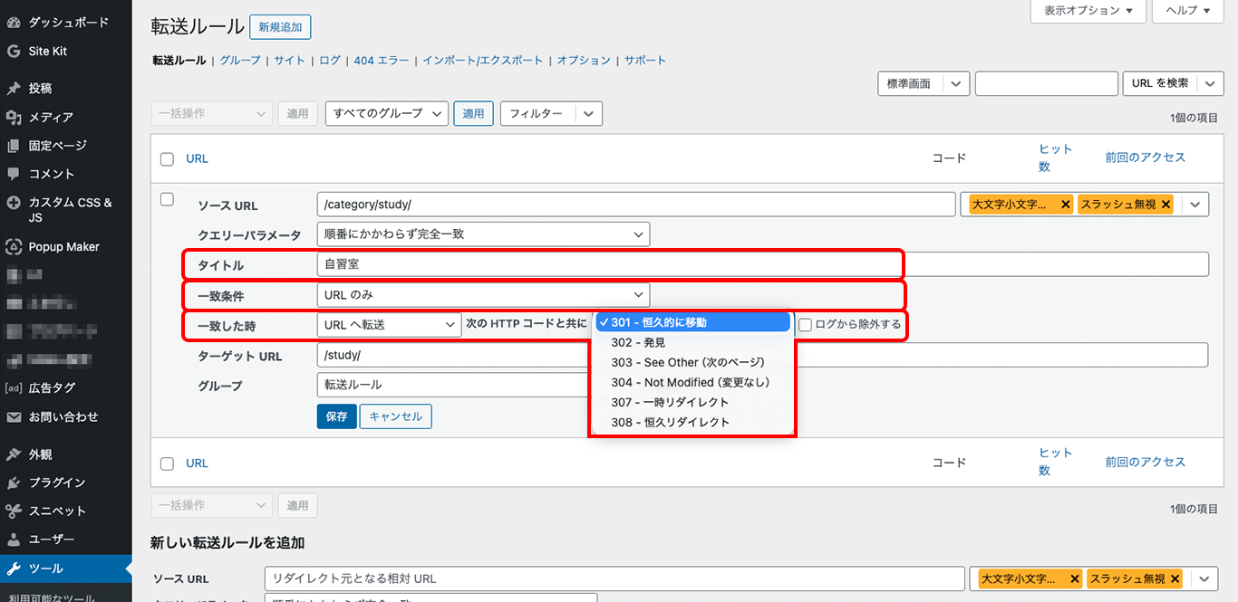Open Plugins via the plug icon
Viewport: 1238px width, 602px height.
[14, 483]
